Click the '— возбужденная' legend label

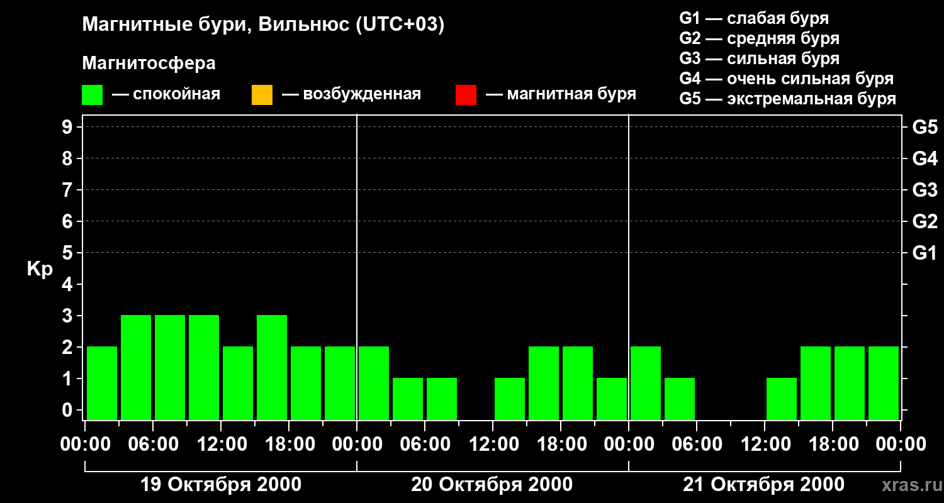point(351,95)
